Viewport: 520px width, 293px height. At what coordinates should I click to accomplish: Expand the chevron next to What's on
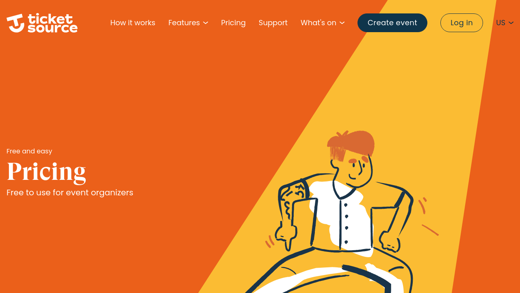342,23
